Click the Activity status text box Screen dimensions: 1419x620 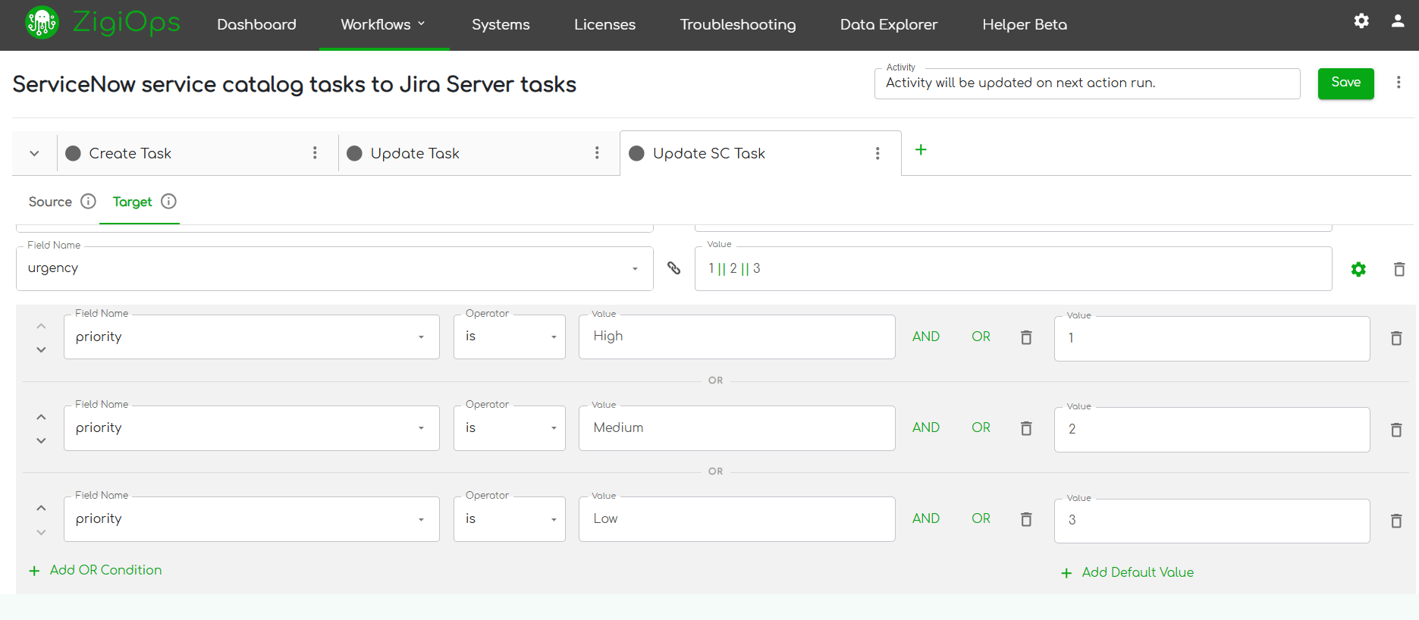click(x=1088, y=83)
